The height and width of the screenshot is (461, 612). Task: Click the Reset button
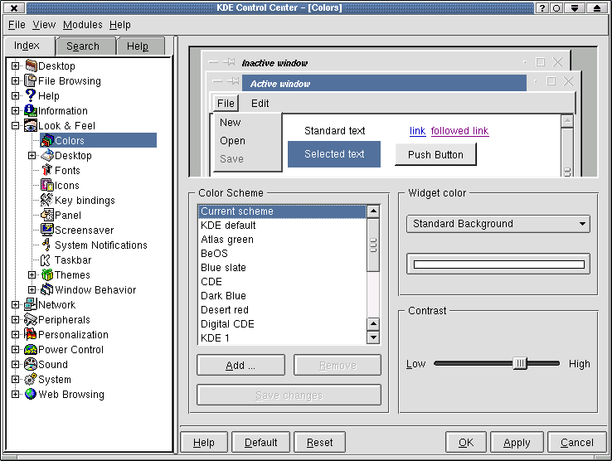pos(319,442)
